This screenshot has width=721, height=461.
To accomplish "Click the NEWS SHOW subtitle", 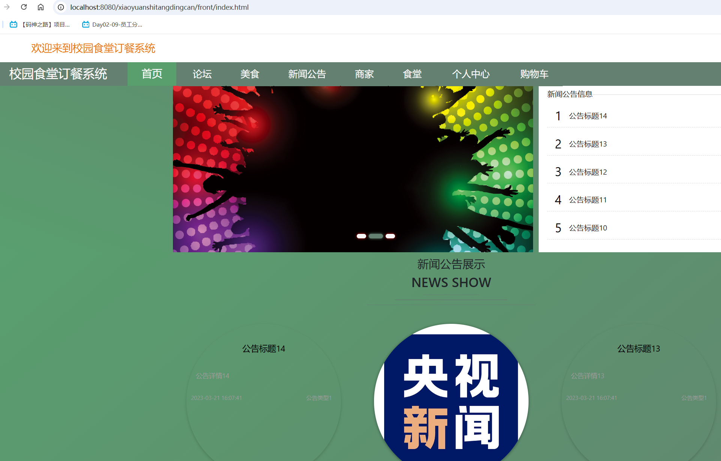I will [451, 283].
